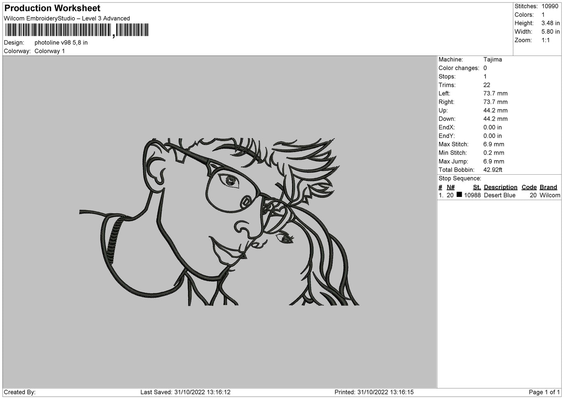
Task: Click the N# column header
Action: pos(451,187)
